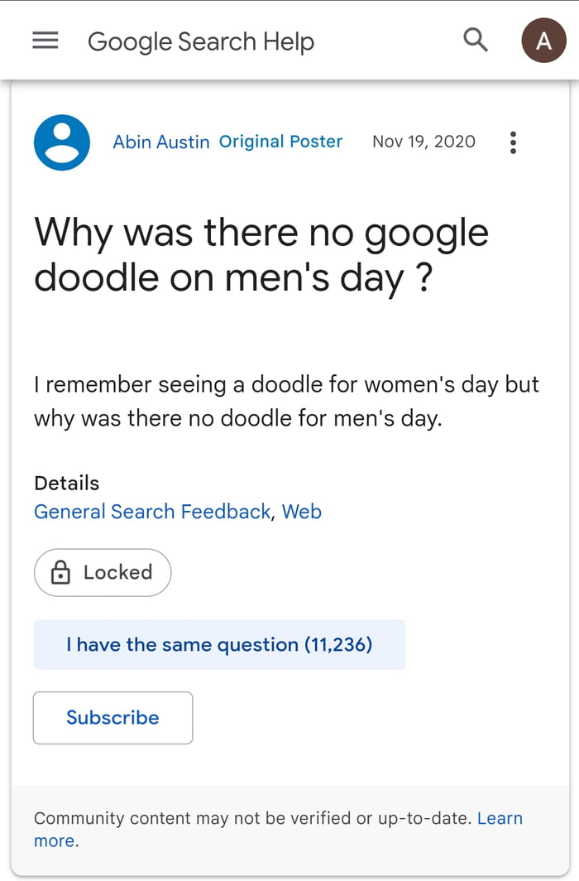Go to Google Search Help home via header title

tap(200, 41)
